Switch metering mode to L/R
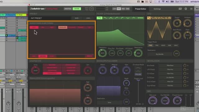This screenshot has height=112, width=199. coord(114,9)
